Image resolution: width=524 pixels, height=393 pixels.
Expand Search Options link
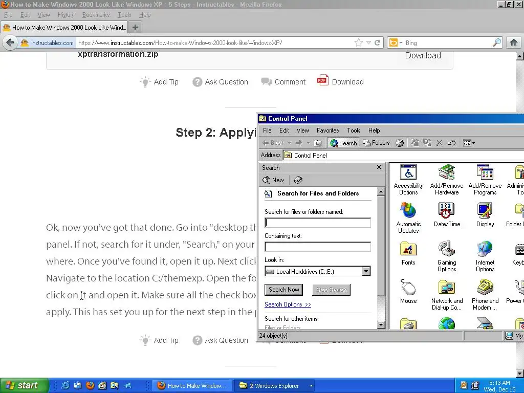point(288,304)
